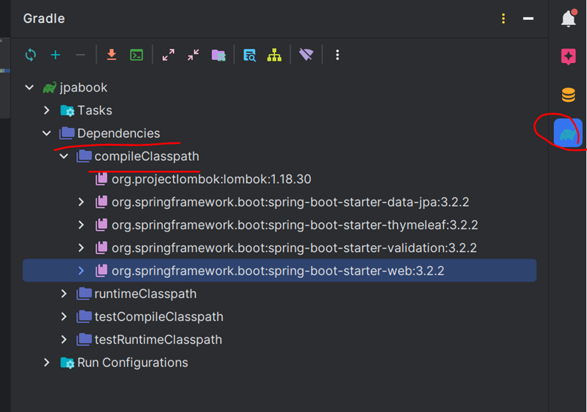587x412 pixels.
Task: Link a Gradle project with plus icon
Action: pos(56,55)
